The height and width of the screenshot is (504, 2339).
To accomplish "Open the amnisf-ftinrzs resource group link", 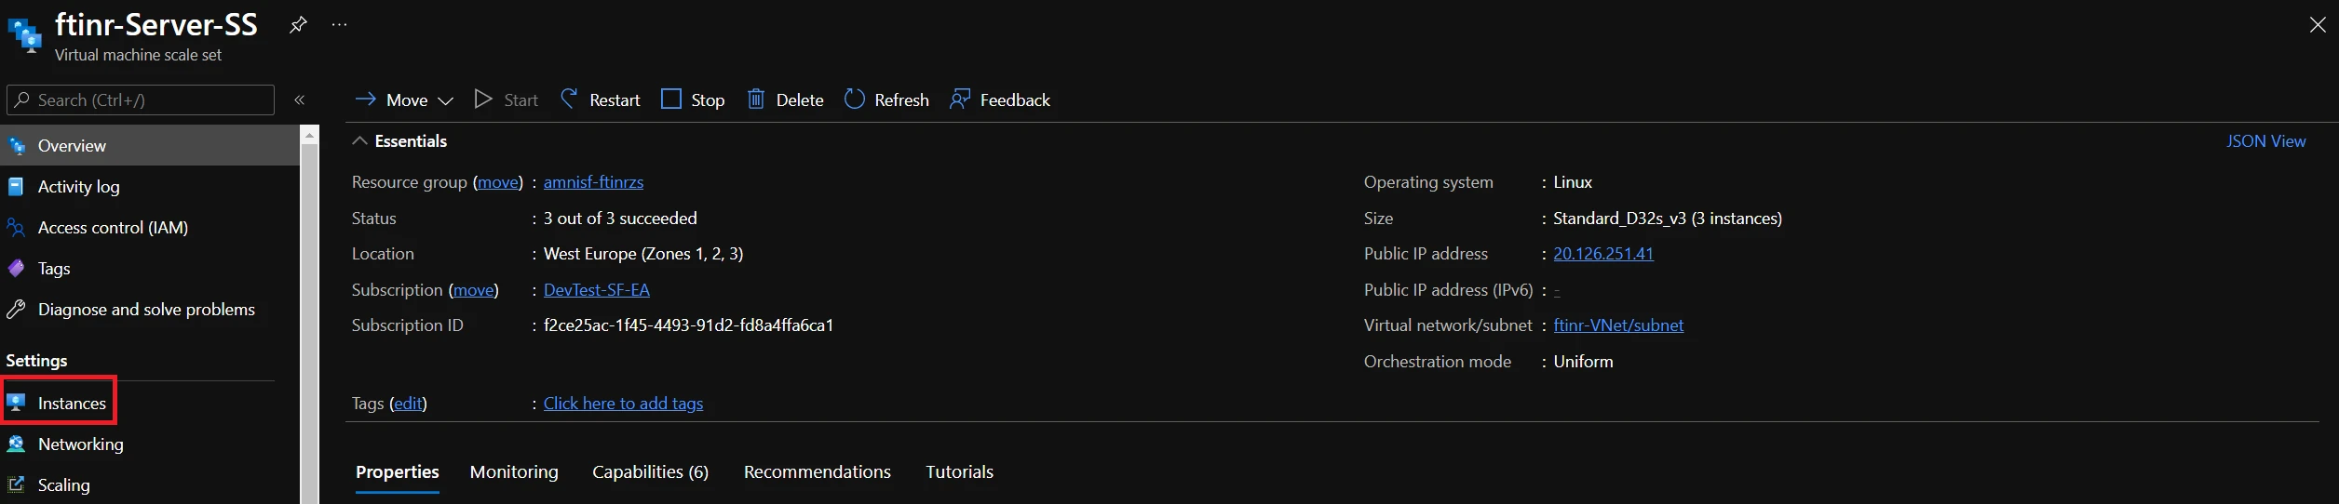I will coord(593,182).
